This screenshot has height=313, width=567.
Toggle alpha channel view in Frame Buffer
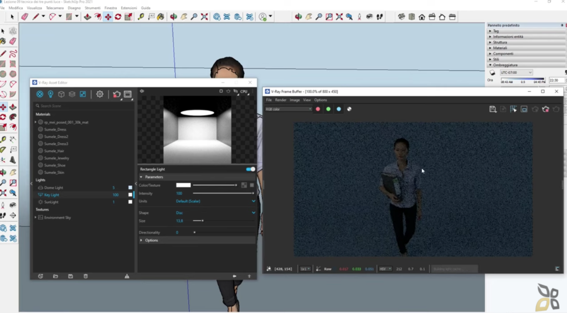coord(349,109)
